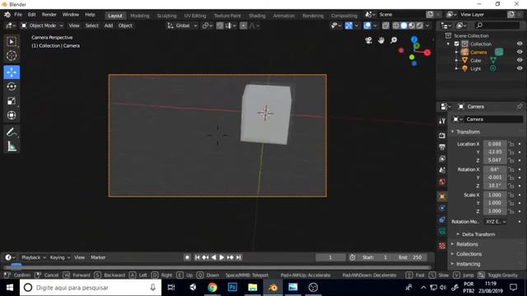Hide the Collection in viewport
The height and width of the screenshot is (296, 527).
(520, 44)
